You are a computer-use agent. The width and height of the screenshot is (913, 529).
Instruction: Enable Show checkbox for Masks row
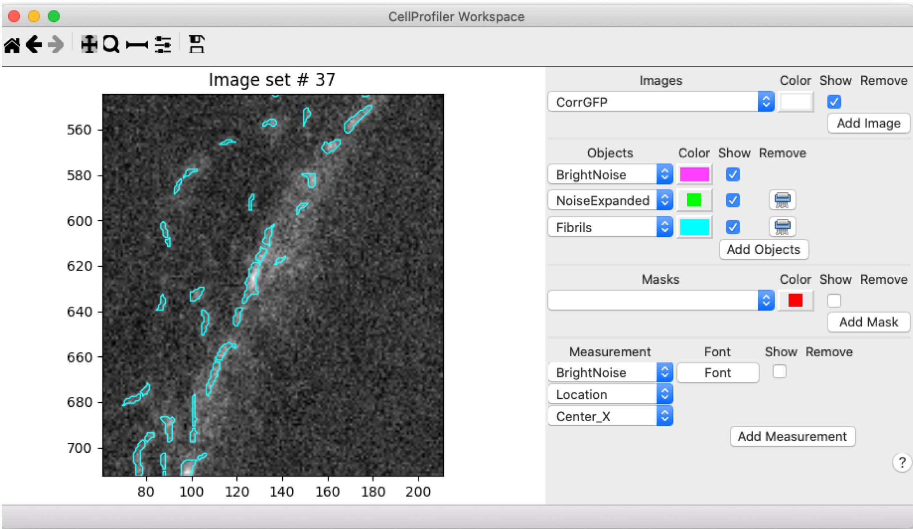(834, 300)
